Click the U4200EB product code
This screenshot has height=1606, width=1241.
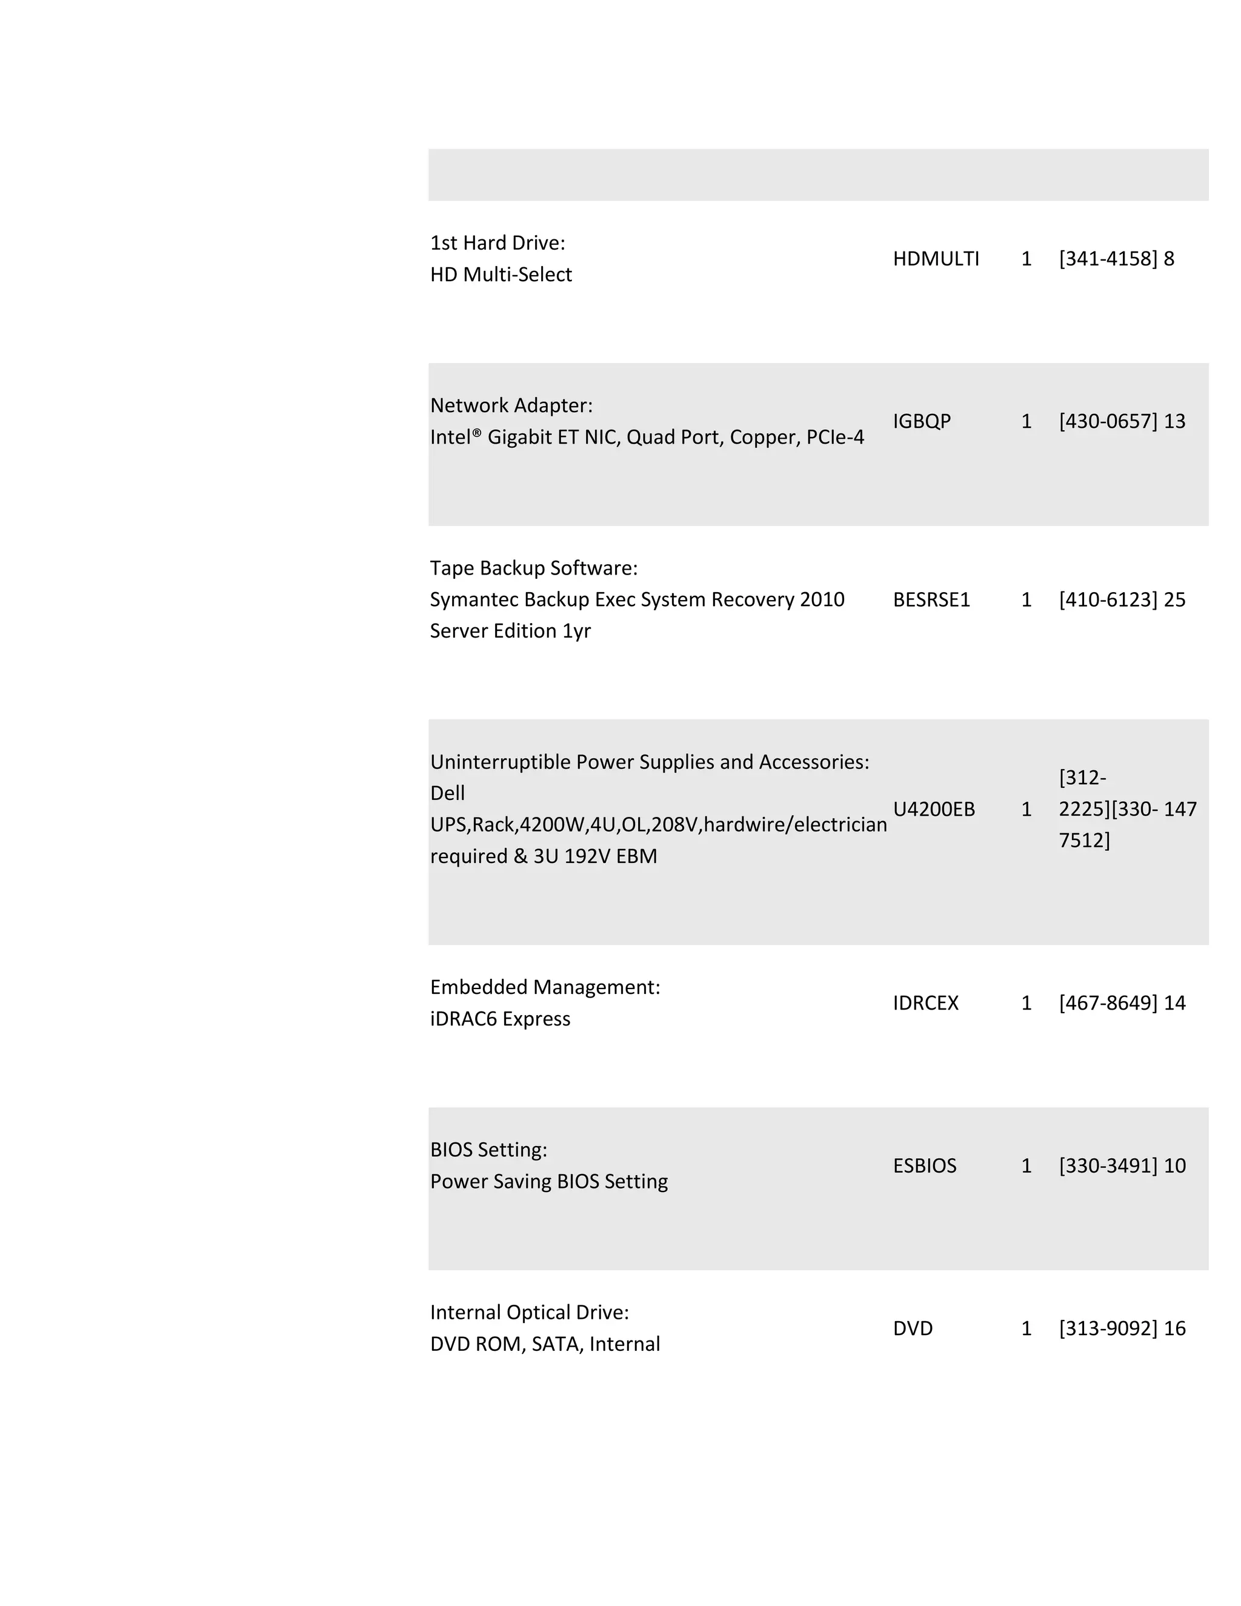tap(934, 810)
